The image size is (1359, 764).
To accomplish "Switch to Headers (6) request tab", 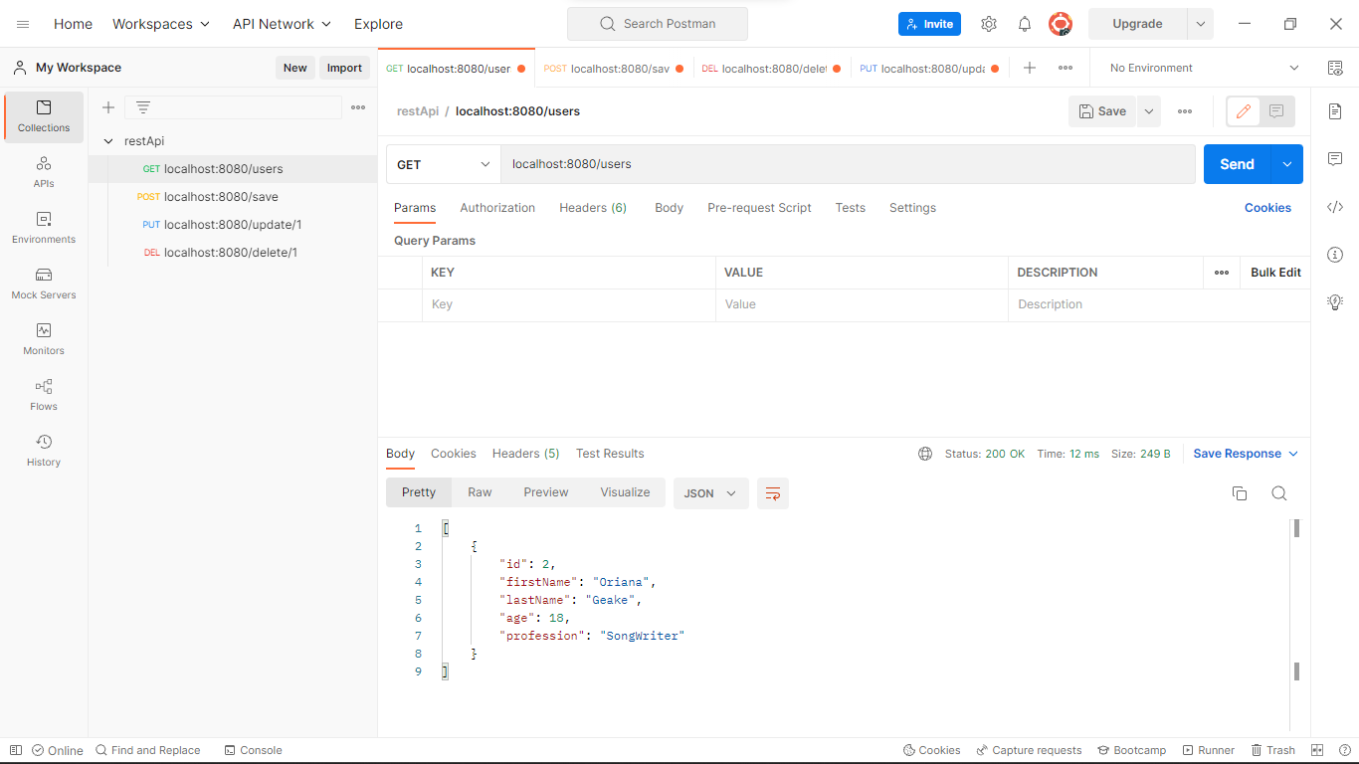I will pyautogui.click(x=593, y=208).
